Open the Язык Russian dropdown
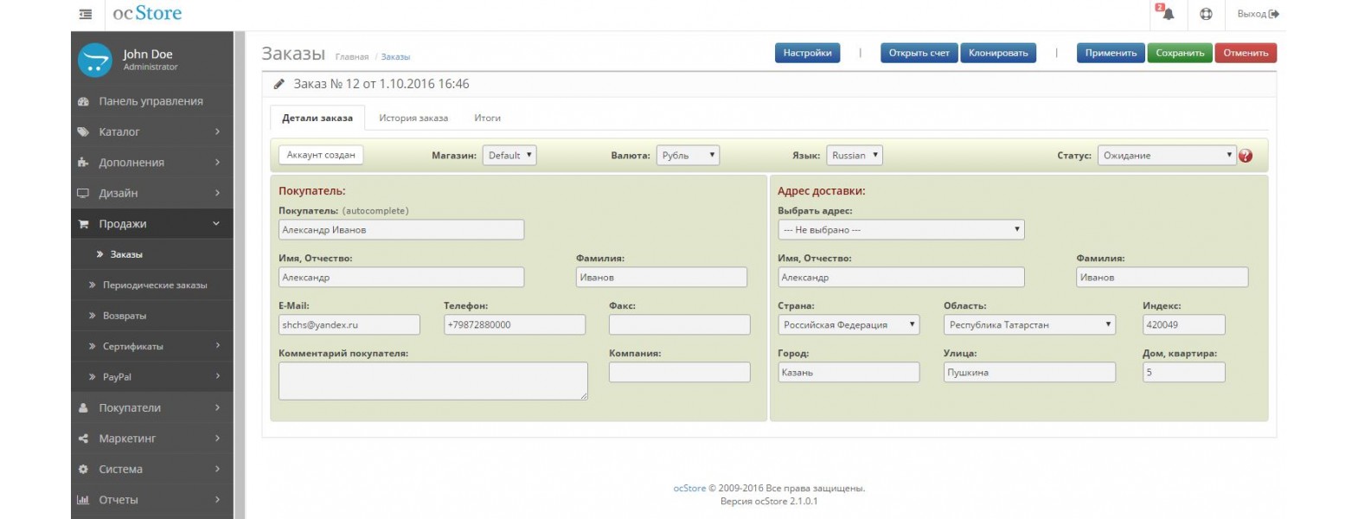This screenshot has height=519, width=1358. [x=854, y=156]
